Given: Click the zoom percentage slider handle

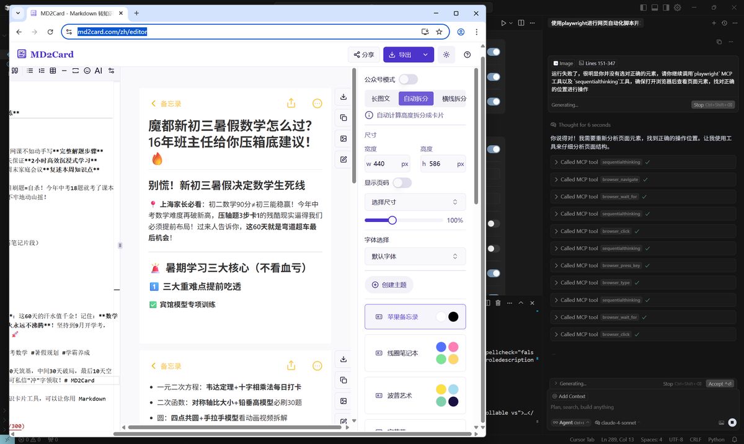Looking at the screenshot, I should [392, 220].
